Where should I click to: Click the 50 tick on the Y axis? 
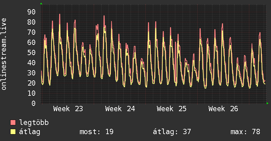click(x=32, y=52)
